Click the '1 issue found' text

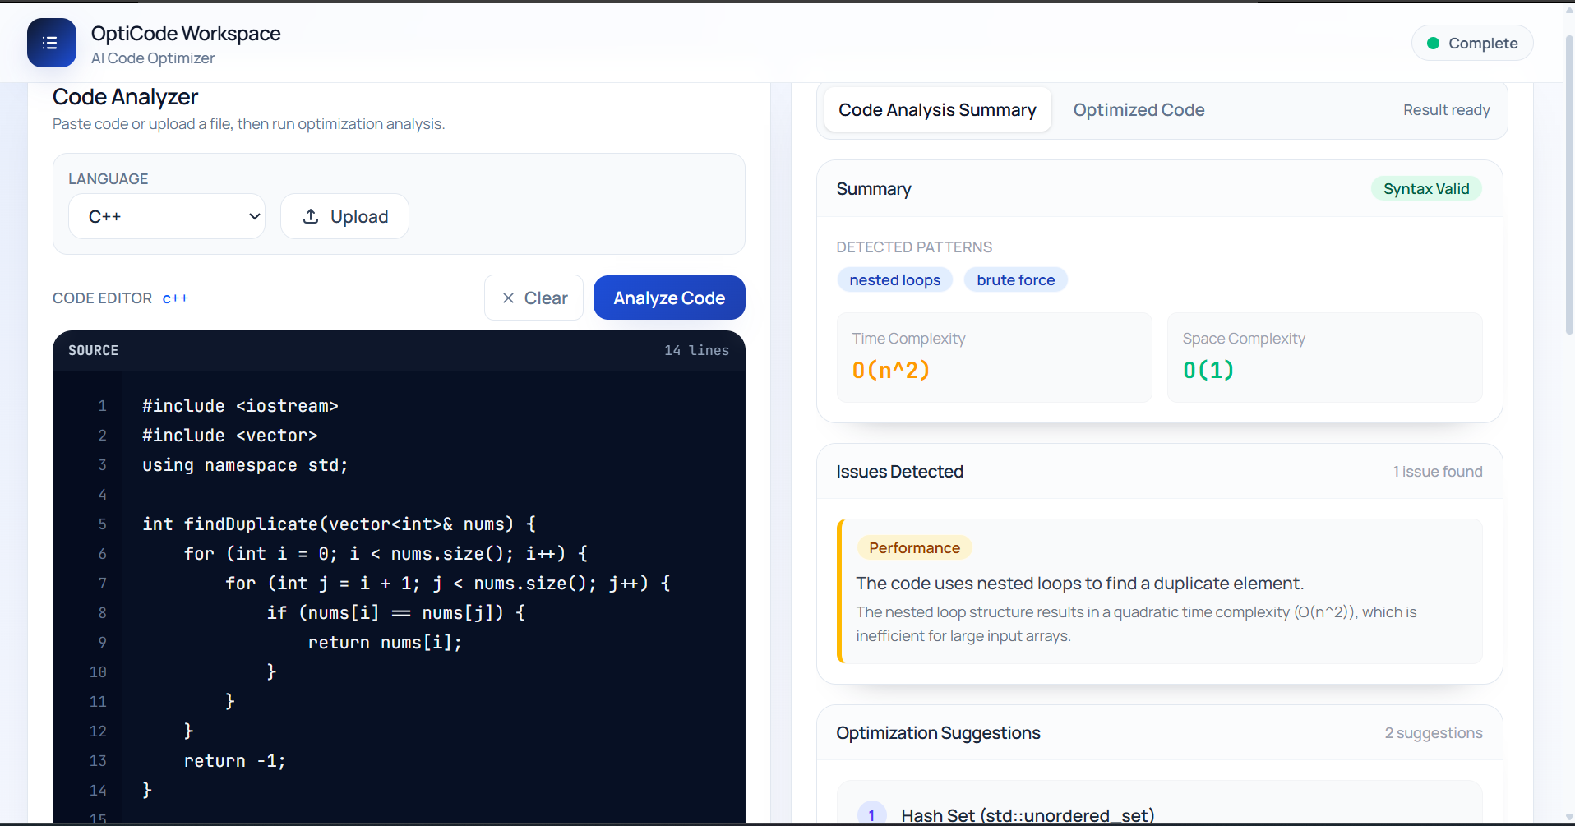pos(1437,472)
